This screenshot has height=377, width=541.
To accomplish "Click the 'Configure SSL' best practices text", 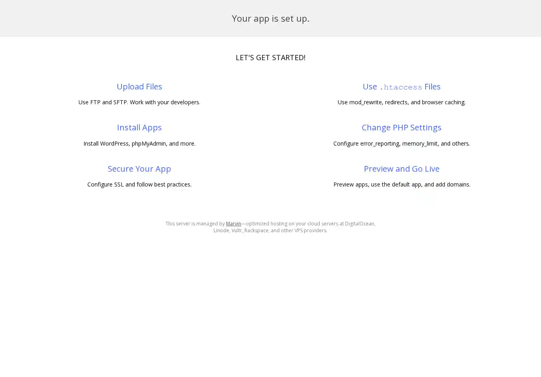I will pyautogui.click(x=139, y=184).
